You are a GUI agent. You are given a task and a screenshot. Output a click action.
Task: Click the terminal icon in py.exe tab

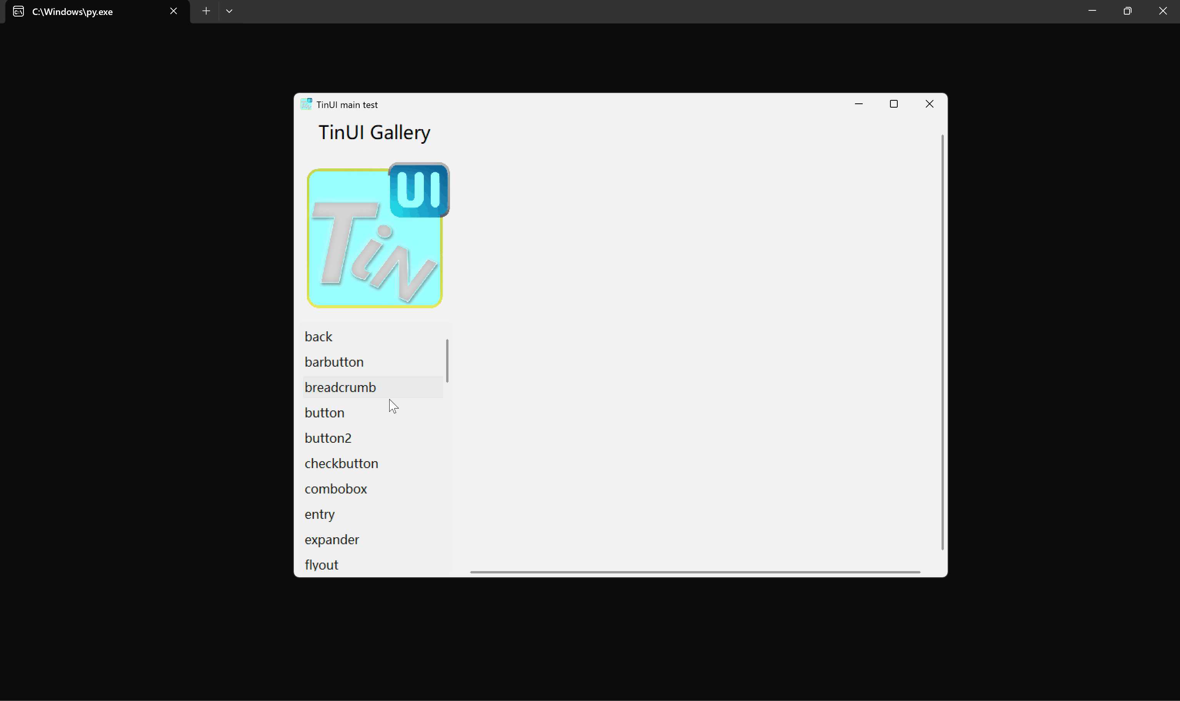(x=18, y=11)
